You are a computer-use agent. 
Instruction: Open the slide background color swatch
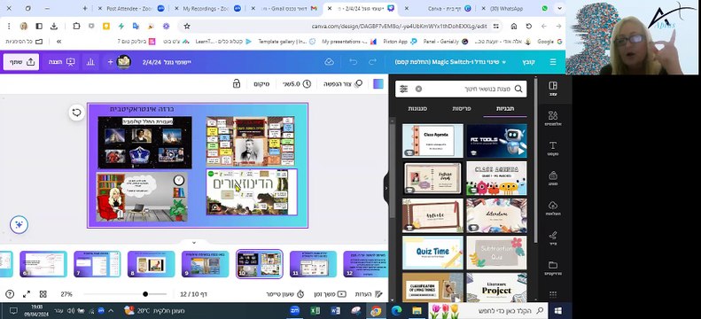pos(378,83)
